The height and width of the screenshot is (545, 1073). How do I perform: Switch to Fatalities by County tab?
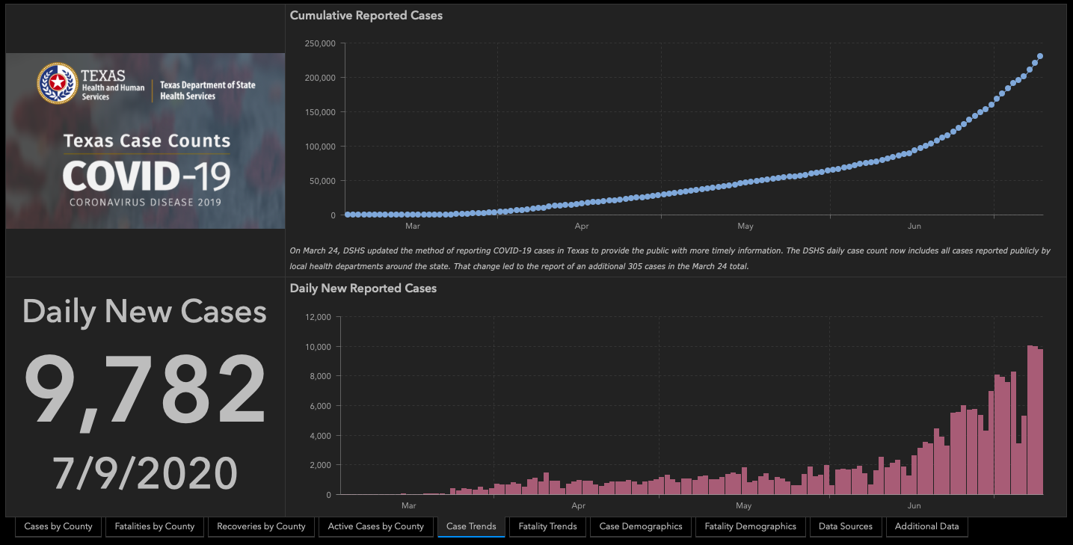(155, 526)
